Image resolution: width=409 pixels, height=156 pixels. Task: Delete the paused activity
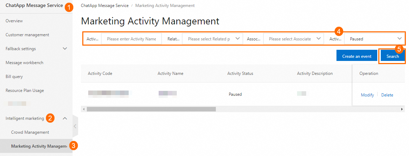(387, 95)
